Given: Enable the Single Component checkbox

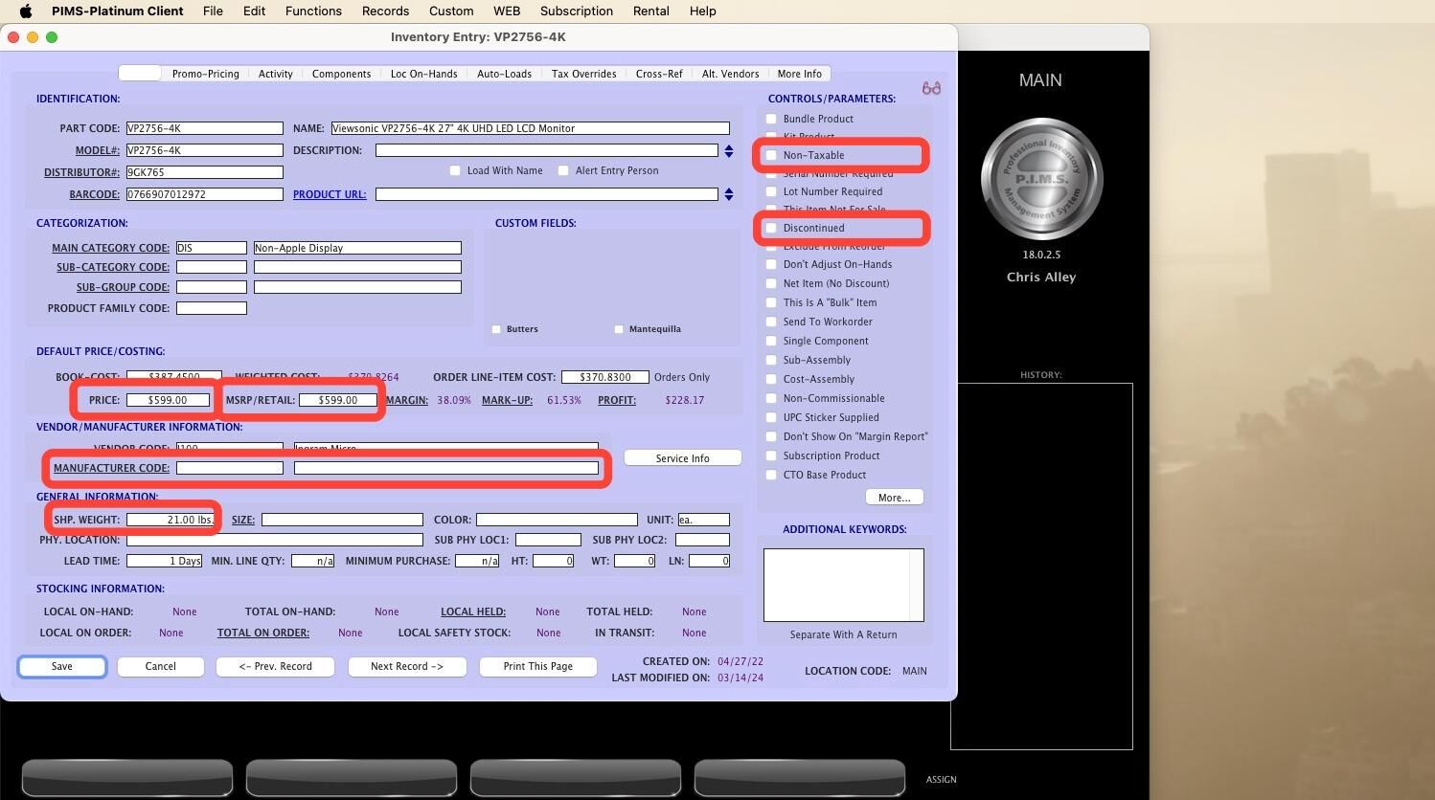Looking at the screenshot, I should 771,341.
